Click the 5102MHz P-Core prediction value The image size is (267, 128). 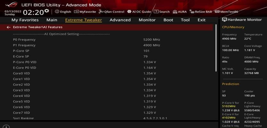pos(229,106)
